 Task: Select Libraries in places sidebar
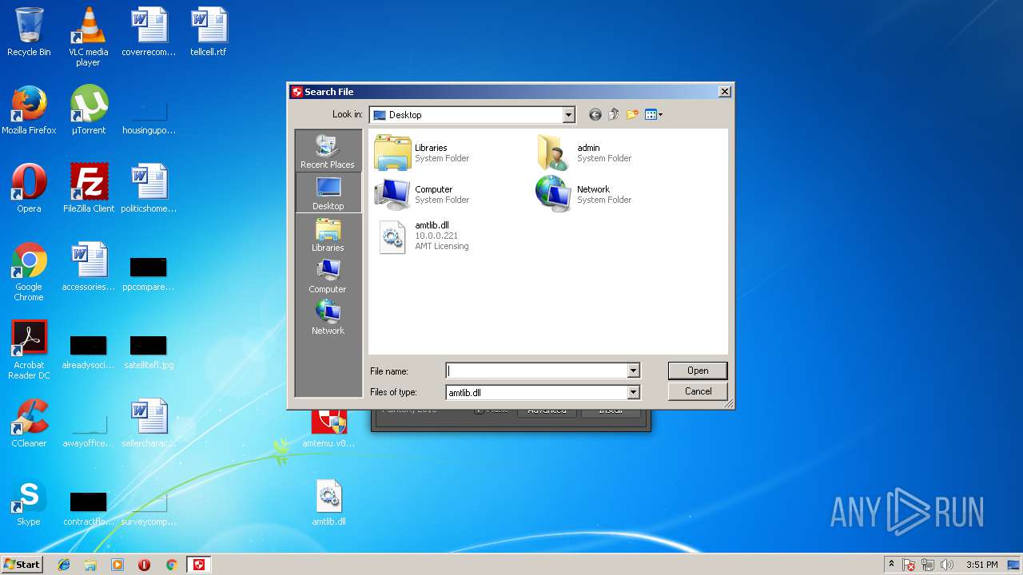[x=328, y=235]
